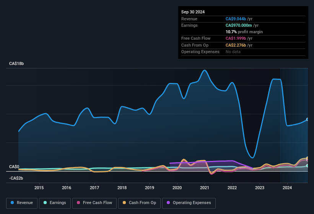
Task: Click the Sep 30 2024 tooltip header
Action: coord(193,12)
